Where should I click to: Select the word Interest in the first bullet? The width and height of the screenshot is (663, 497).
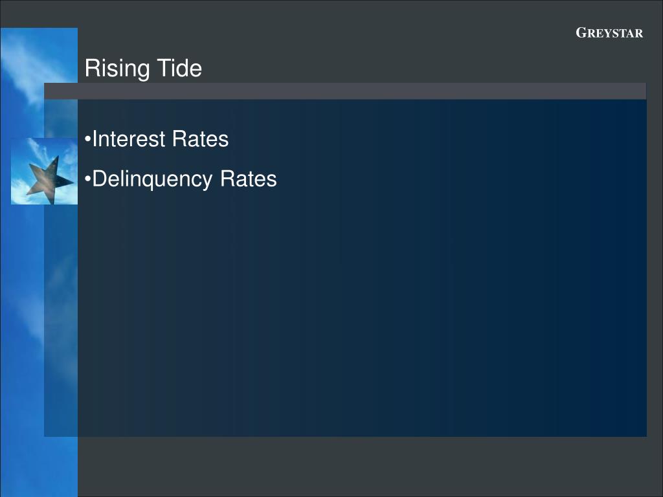tap(129, 138)
